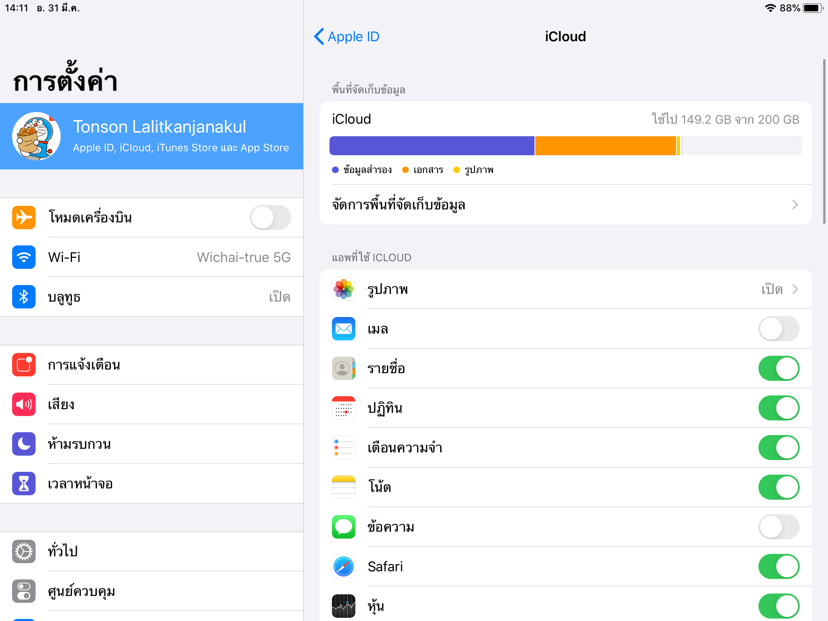
Task: Tap the Notes app icon
Action: click(x=344, y=487)
